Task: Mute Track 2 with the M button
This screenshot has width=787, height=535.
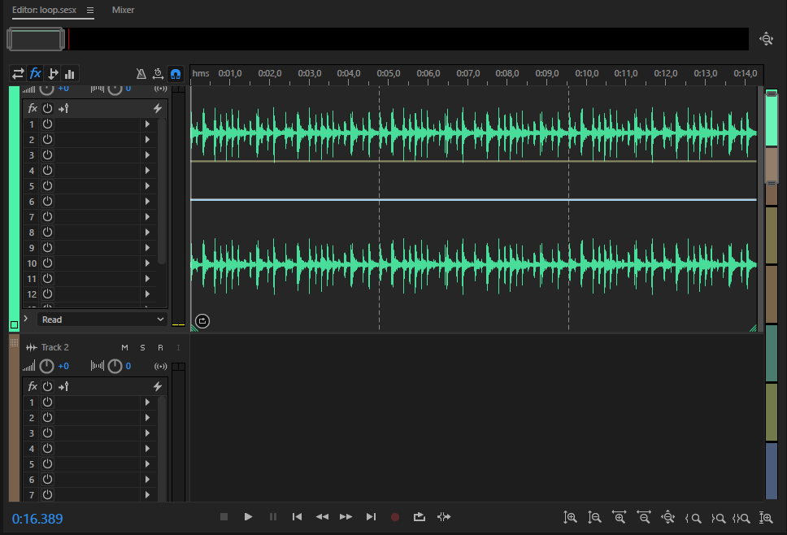Action: (x=124, y=348)
